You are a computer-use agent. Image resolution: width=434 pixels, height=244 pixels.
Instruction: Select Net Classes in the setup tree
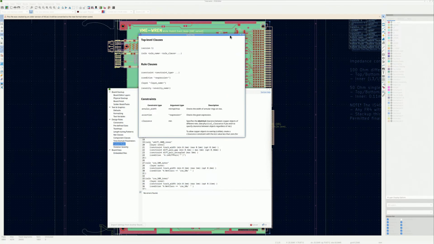tap(118, 135)
